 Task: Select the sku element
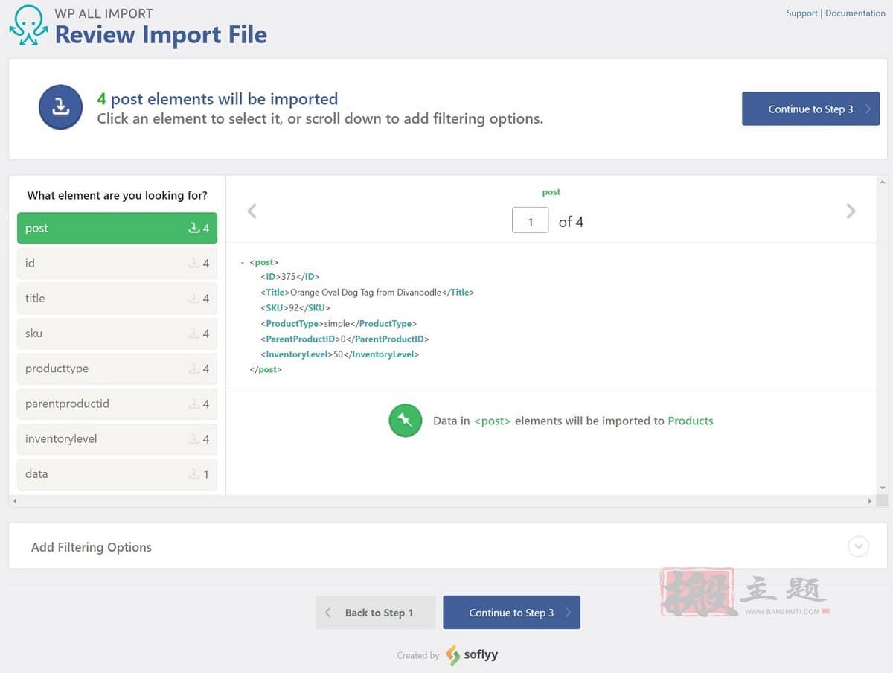tap(117, 334)
